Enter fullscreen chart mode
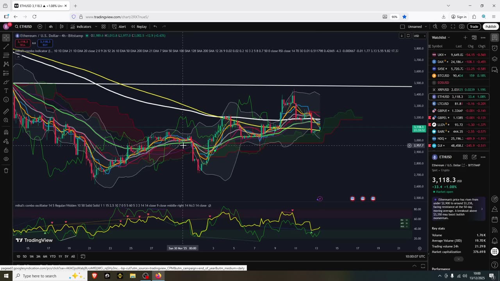The height and width of the screenshot is (281, 500). [x=453, y=27]
